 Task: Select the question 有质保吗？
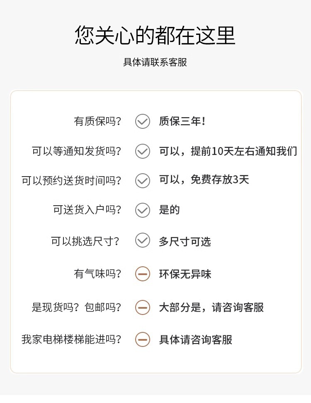tap(98, 121)
